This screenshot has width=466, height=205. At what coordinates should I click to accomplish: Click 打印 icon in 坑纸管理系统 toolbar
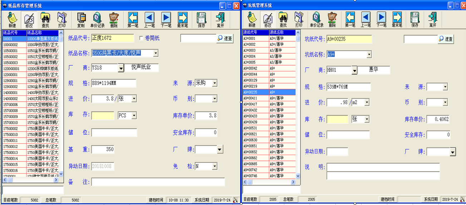coord(299,19)
